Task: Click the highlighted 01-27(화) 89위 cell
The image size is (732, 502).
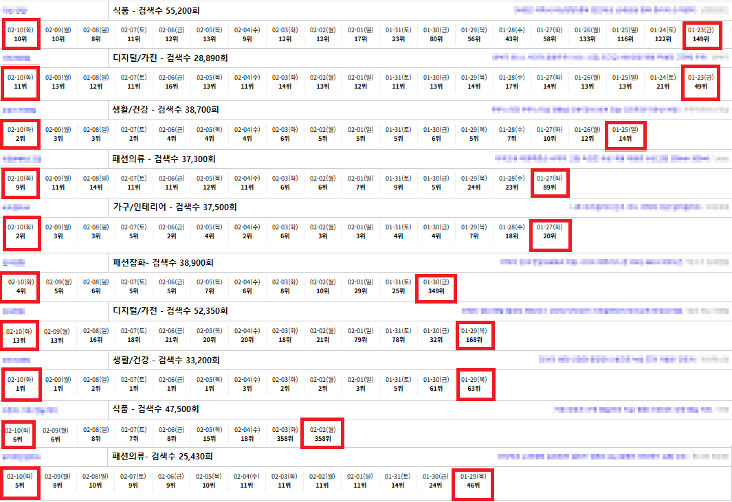Action: pyautogui.click(x=549, y=182)
